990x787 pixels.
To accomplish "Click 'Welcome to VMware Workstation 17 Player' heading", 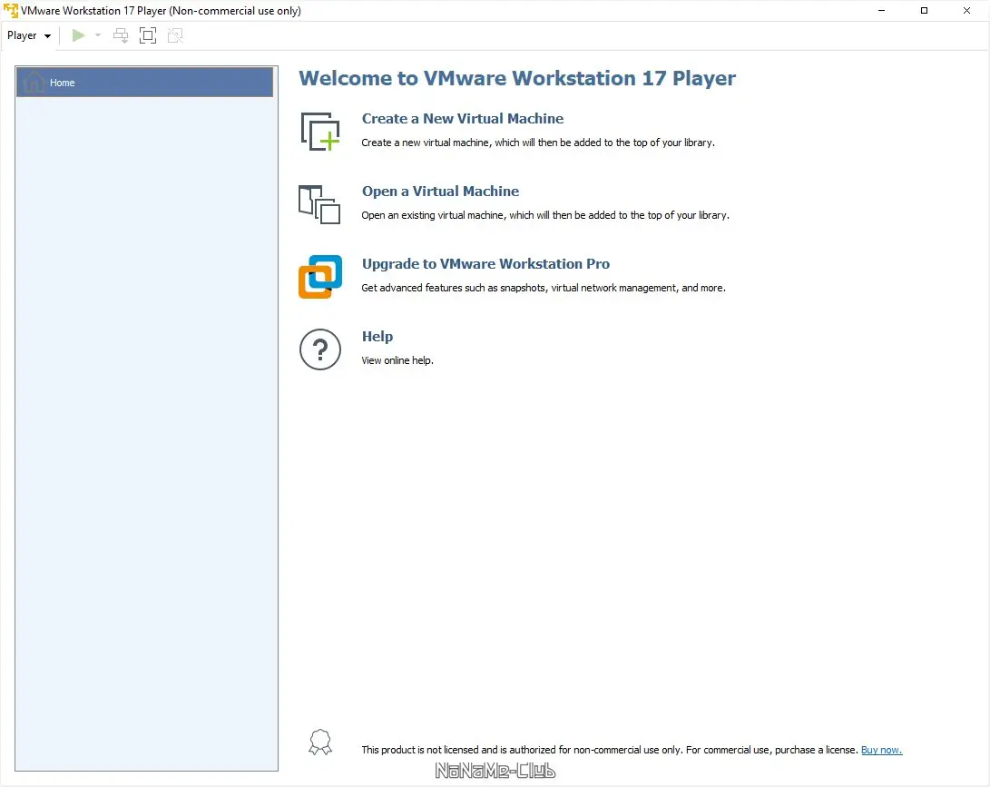I will (x=517, y=78).
